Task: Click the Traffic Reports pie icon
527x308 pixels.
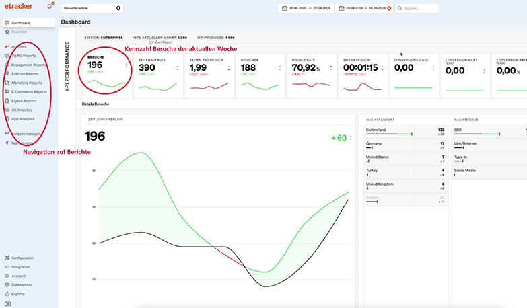Action: tap(7, 56)
